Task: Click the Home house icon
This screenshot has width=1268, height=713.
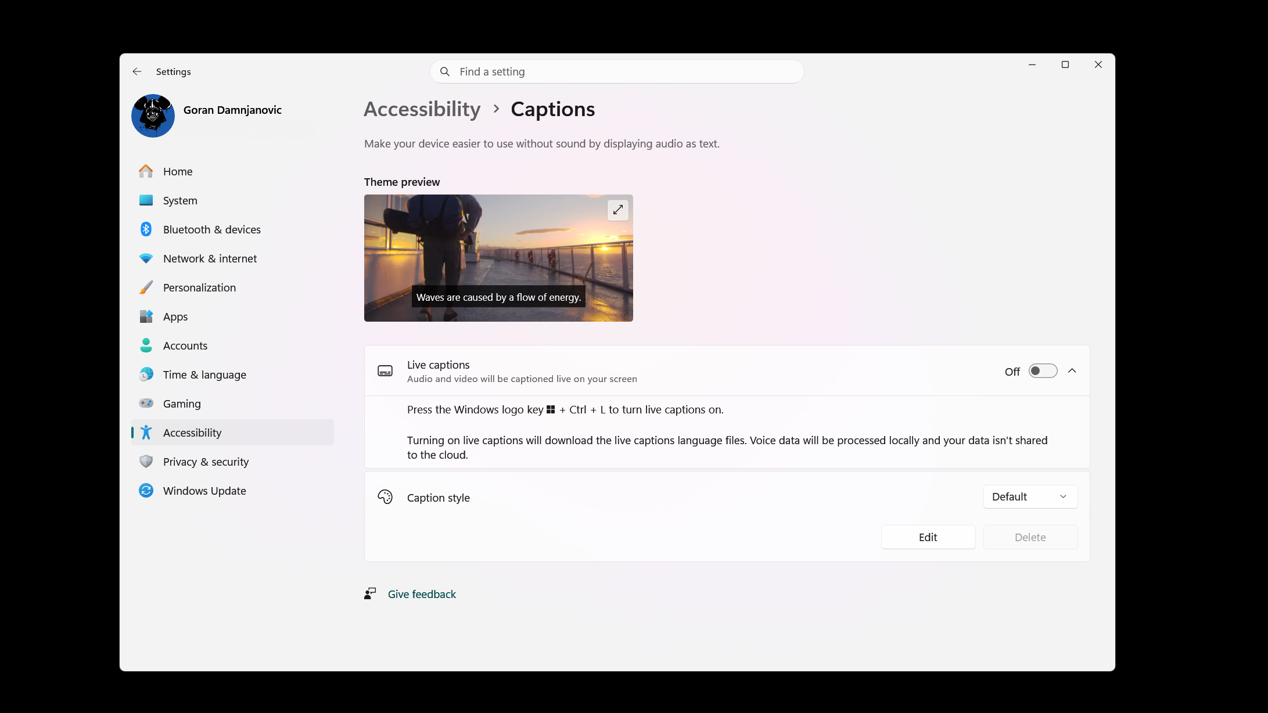Action: (146, 171)
